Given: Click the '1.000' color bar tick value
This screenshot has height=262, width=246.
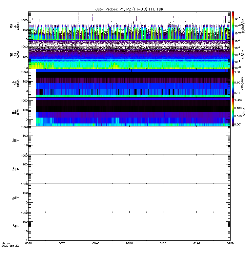Looking at the screenshot, I should (x=238, y=100).
